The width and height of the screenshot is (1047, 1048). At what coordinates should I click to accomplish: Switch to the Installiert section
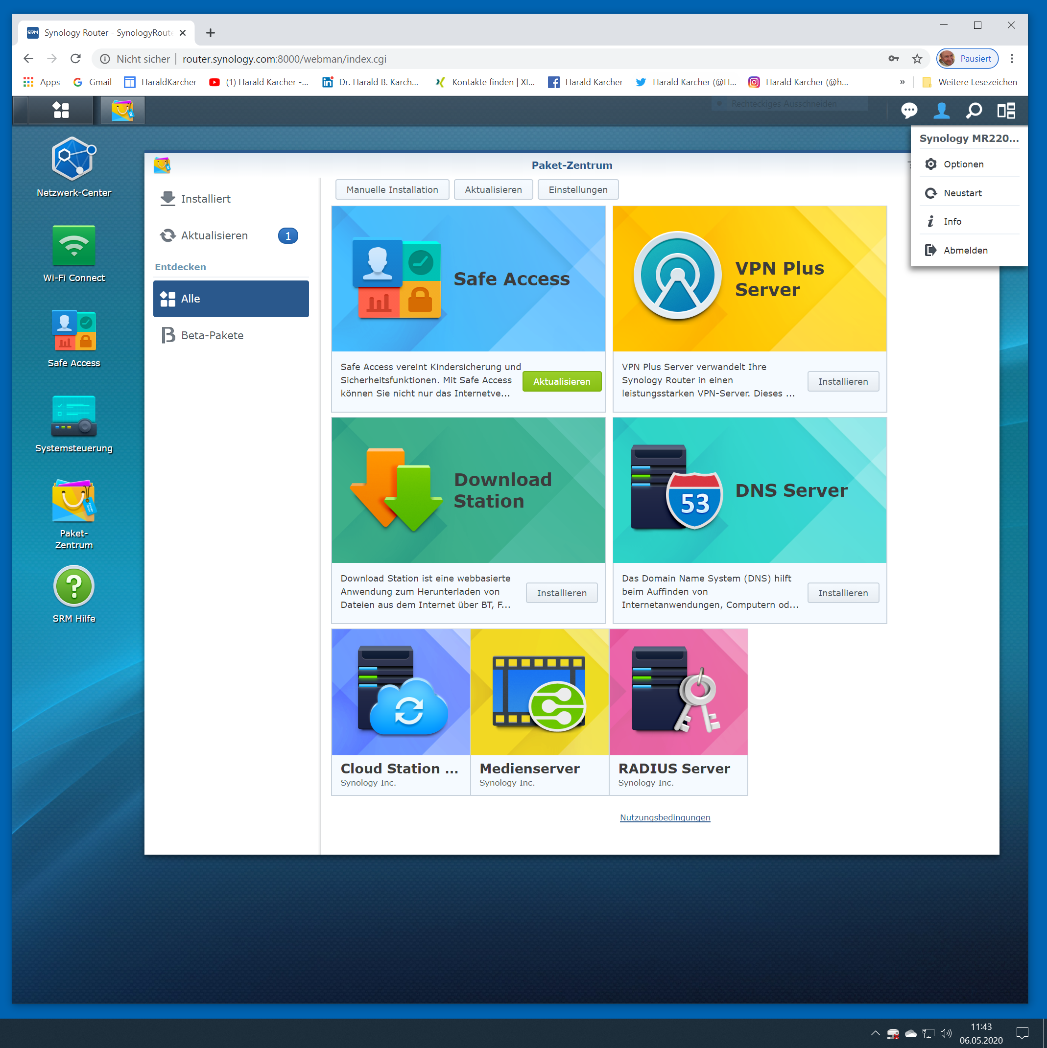click(206, 199)
